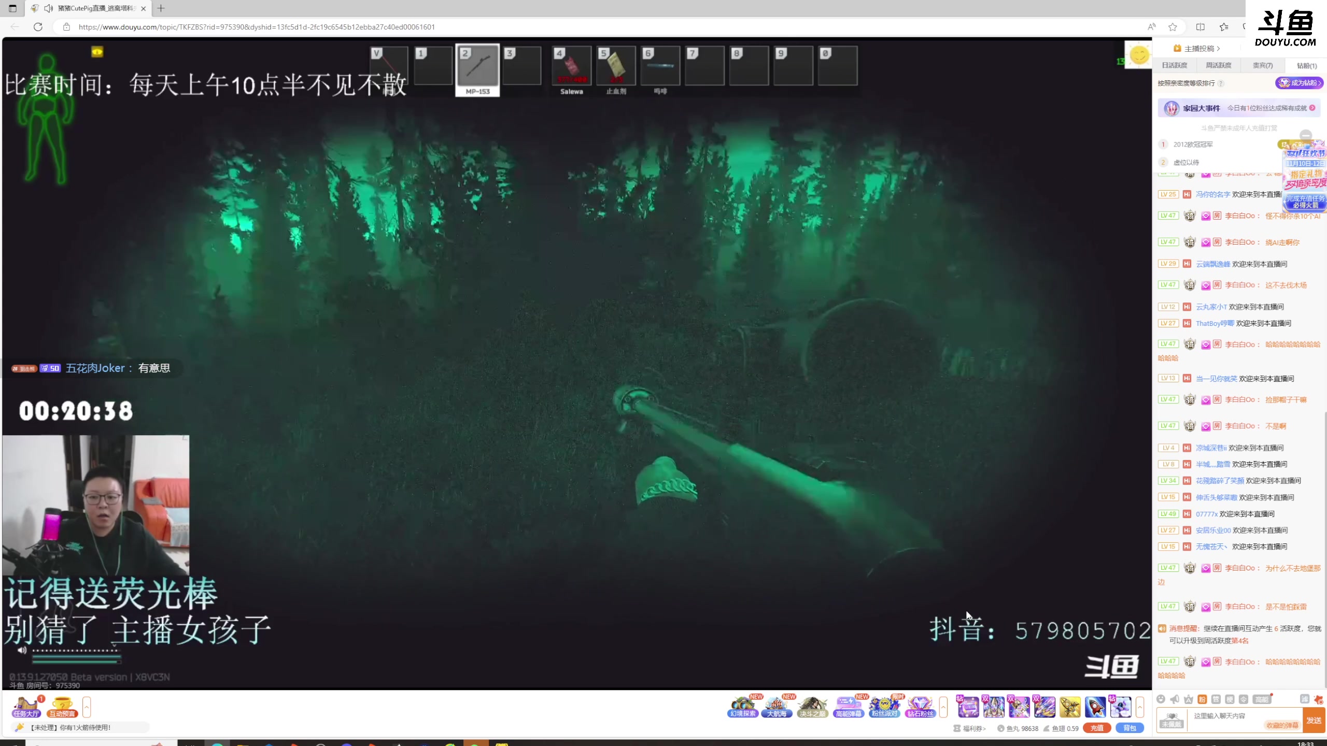
Task: Open the 高能弹幕 activity icon
Action: 848,706
